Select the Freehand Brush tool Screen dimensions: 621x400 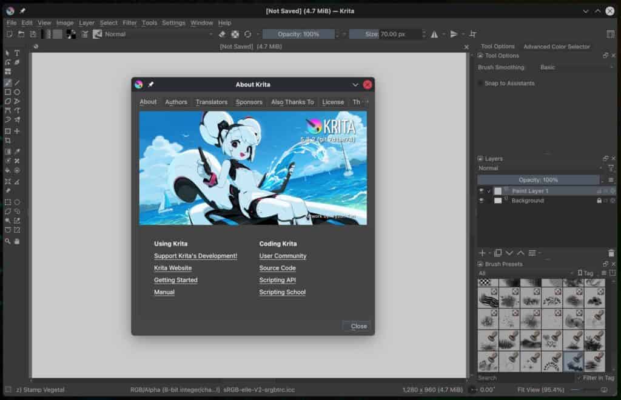point(8,82)
